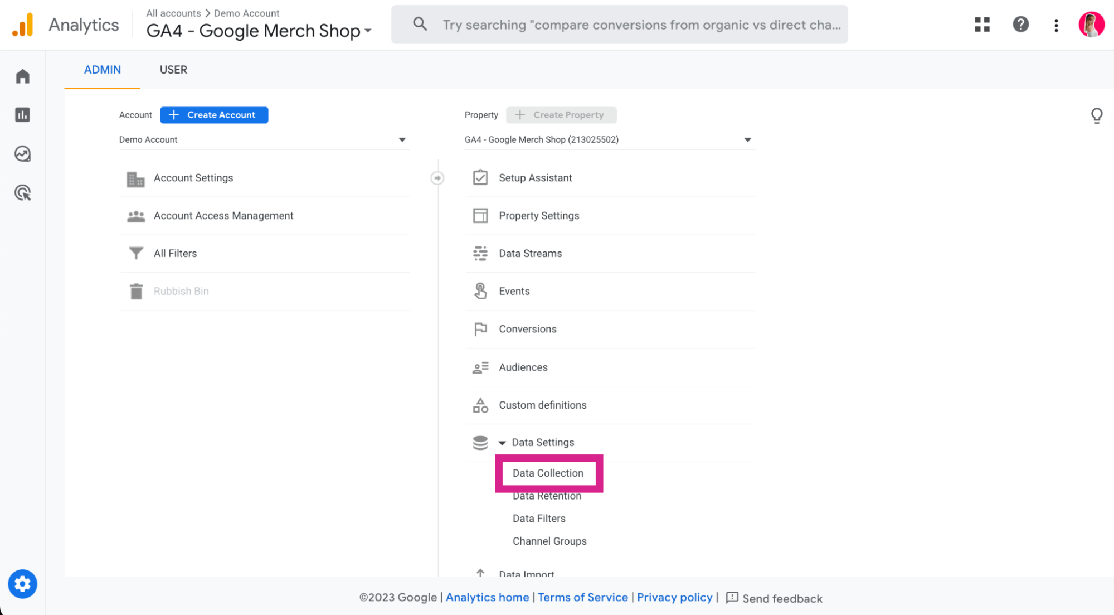Click the All Filters funnel icon
The height and width of the screenshot is (615, 1114).
tap(135, 254)
